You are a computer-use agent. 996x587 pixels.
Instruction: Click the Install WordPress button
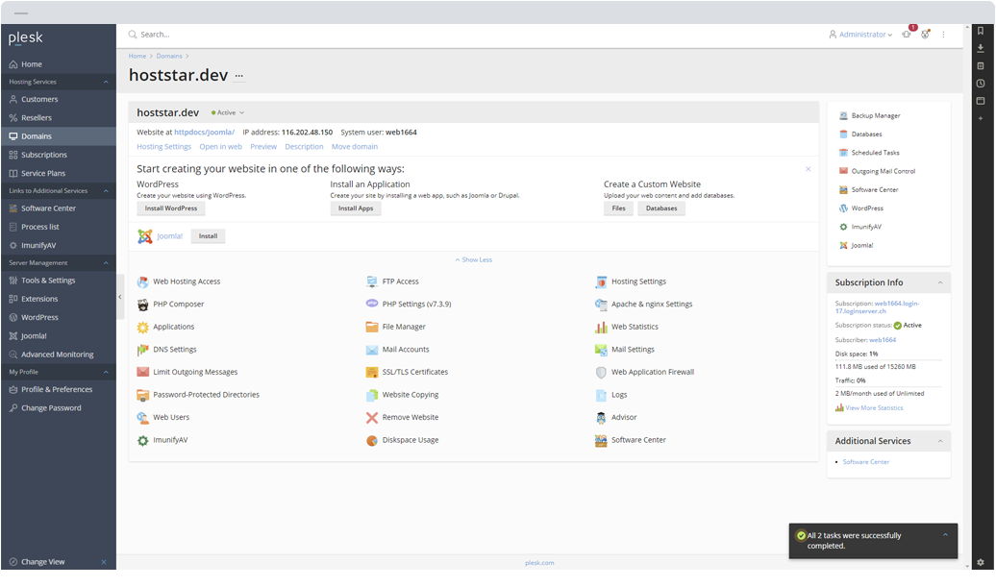171,208
